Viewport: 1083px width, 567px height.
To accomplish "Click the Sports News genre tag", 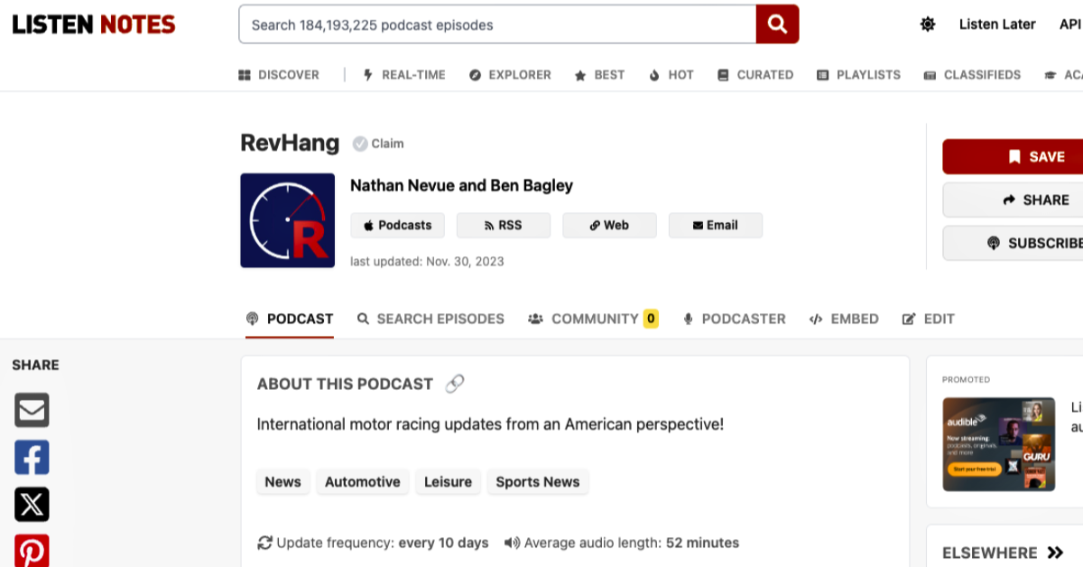I will tap(538, 482).
